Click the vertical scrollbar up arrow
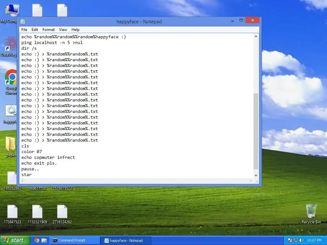This screenshot has height=245, width=327. pos(256,36)
